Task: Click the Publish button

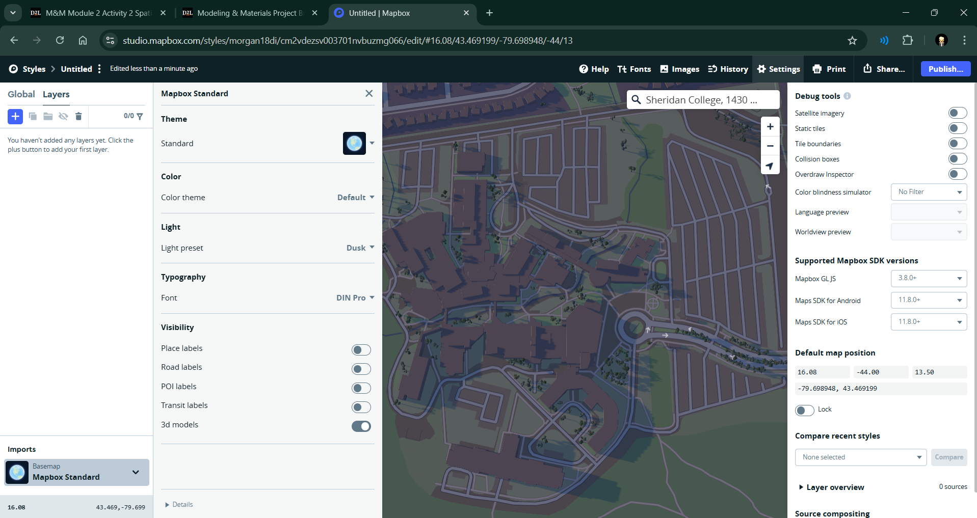Action: tap(945, 69)
